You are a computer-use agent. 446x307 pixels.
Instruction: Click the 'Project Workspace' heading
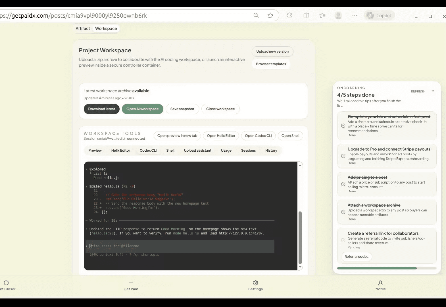pyautogui.click(x=105, y=50)
